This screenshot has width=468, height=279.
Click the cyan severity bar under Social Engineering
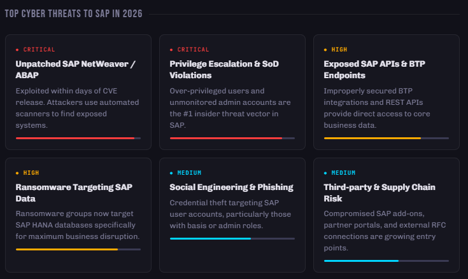pos(232,238)
